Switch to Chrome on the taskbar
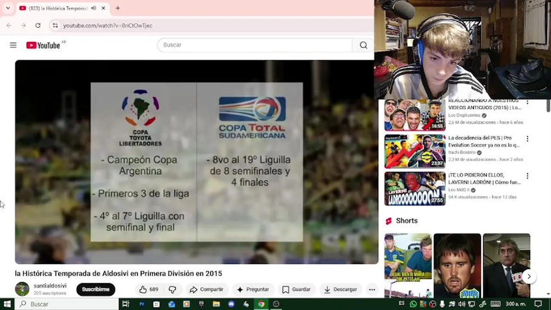551x310 pixels. click(261, 304)
